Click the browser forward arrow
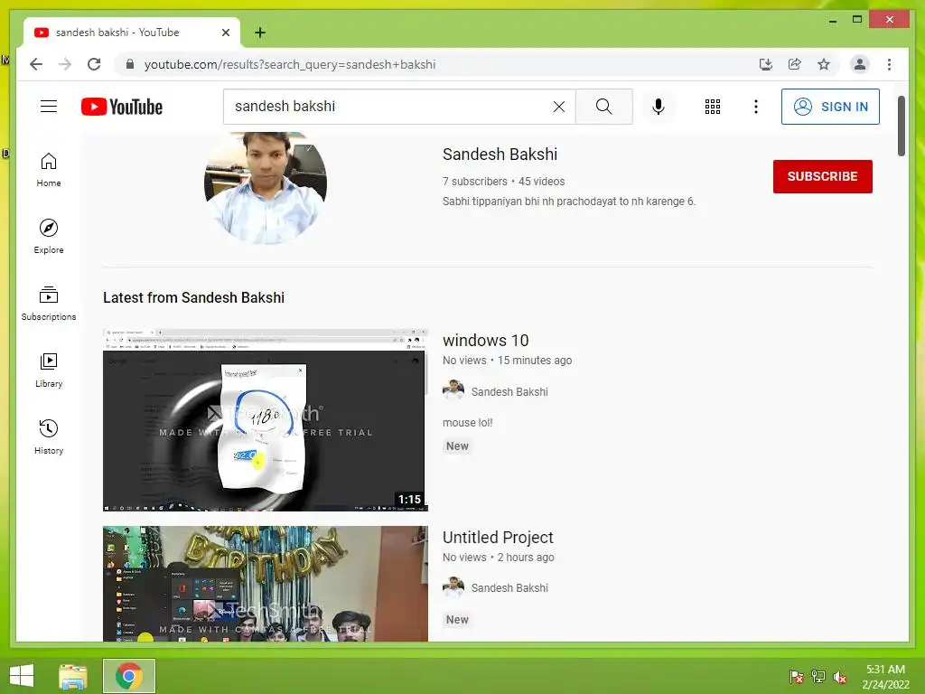The height and width of the screenshot is (694, 925). (x=65, y=64)
